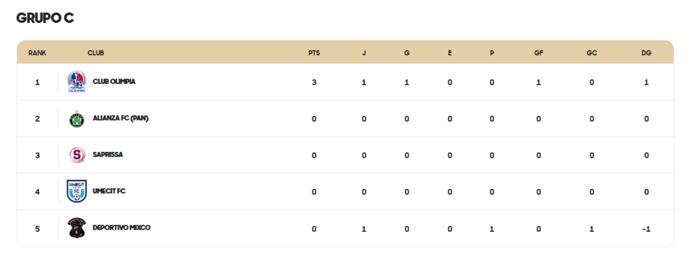Click the Club Olimpia crest logo
Image resolution: width=688 pixels, height=254 pixels.
[x=77, y=82]
